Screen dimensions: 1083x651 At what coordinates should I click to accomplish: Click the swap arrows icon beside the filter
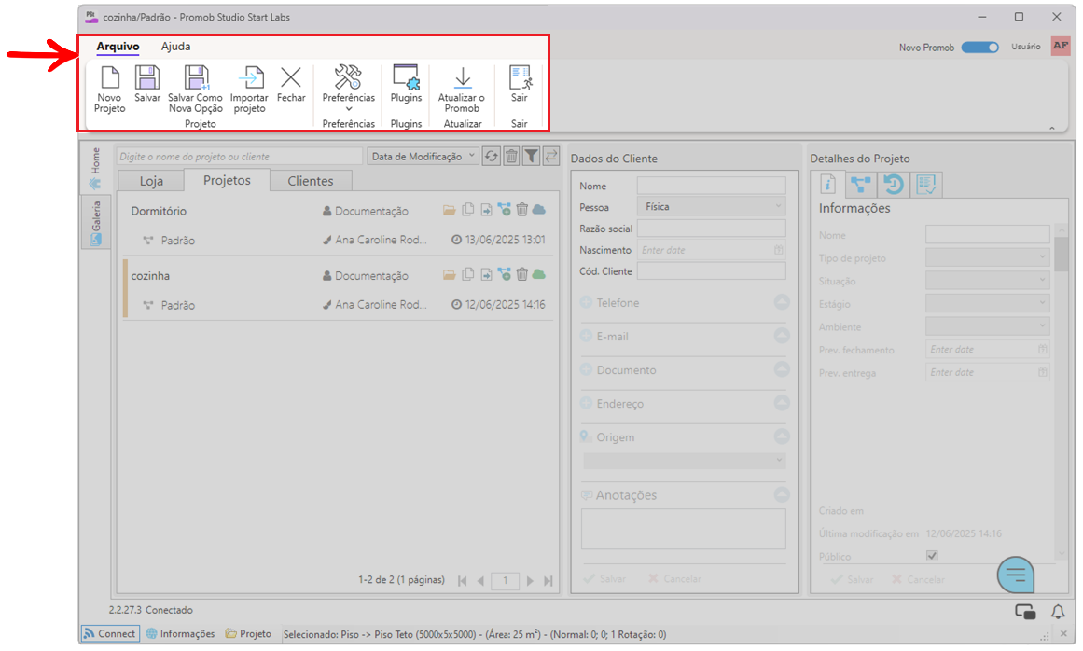[x=551, y=156]
